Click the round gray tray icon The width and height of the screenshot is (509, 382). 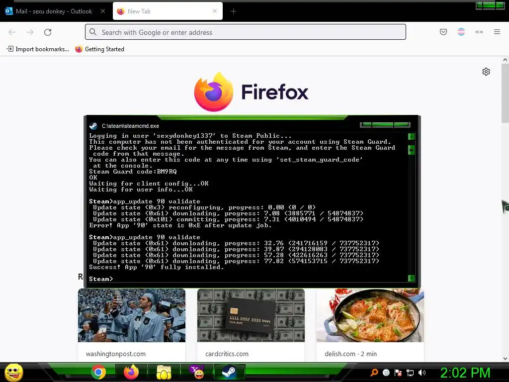pos(386,373)
